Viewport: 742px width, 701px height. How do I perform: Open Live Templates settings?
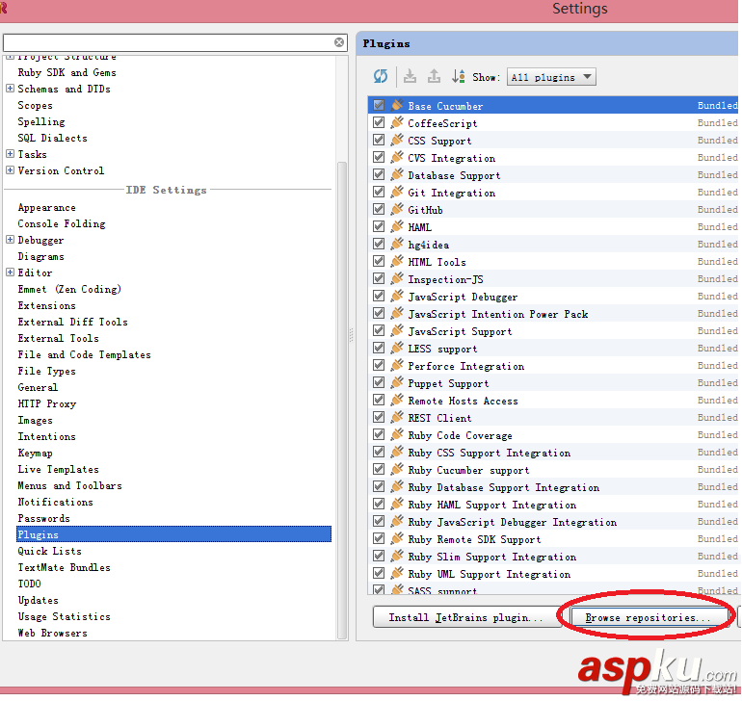(x=58, y=469)
